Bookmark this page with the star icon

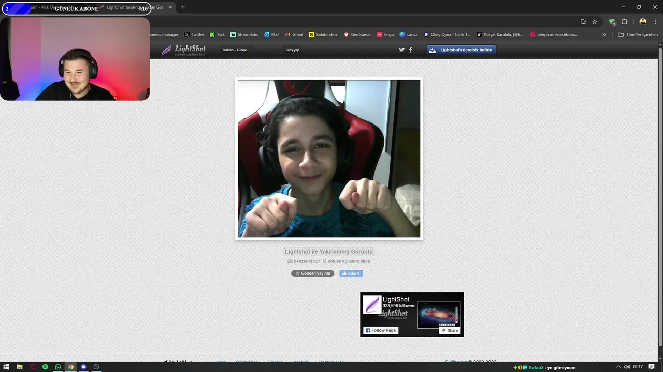595,22
